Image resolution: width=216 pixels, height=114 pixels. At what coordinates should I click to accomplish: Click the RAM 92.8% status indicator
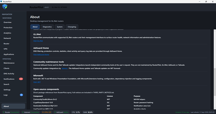(88, 112)
